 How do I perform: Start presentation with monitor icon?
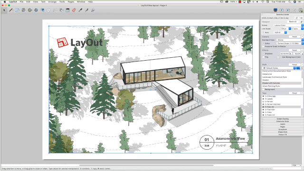[275, 10]
